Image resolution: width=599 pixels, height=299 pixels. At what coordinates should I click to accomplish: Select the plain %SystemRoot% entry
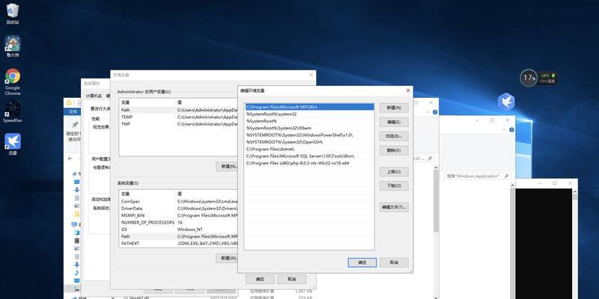click(309, 121)
